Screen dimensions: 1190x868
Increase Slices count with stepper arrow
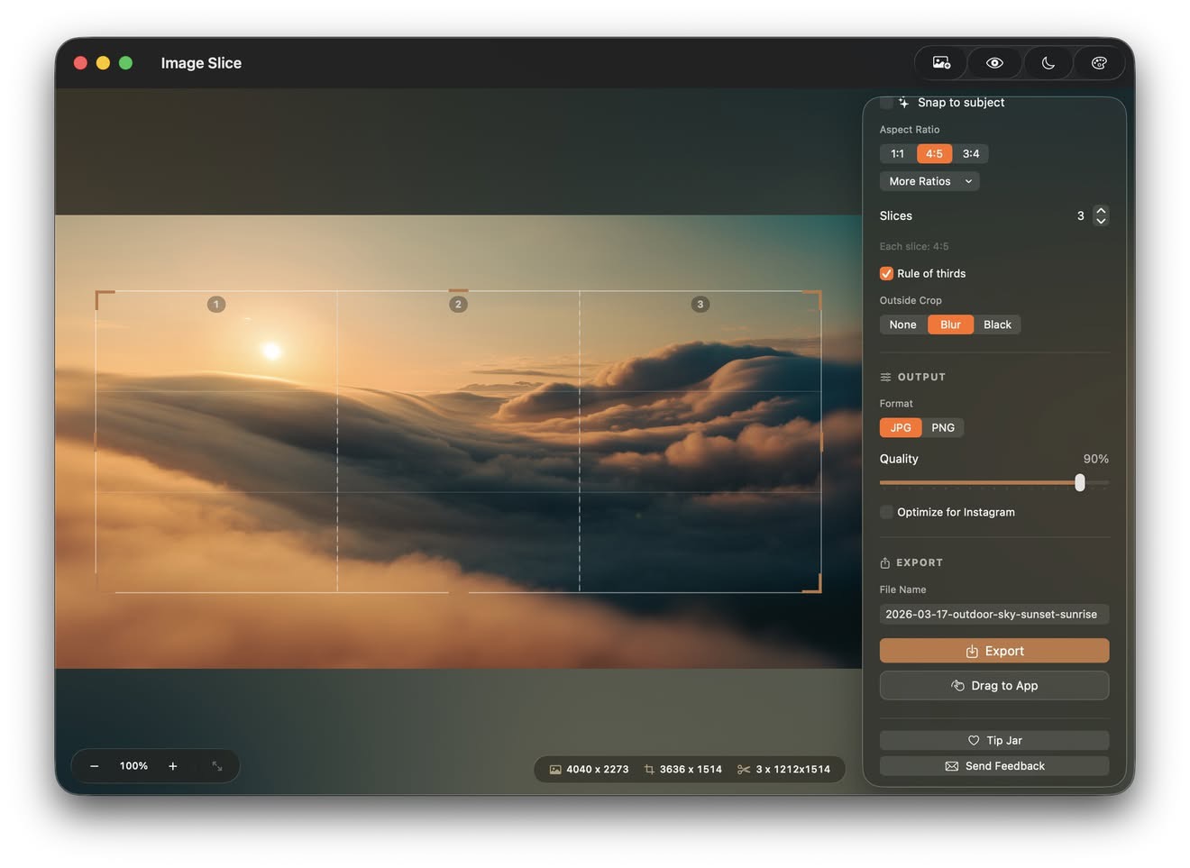[x=1101, y=211]
